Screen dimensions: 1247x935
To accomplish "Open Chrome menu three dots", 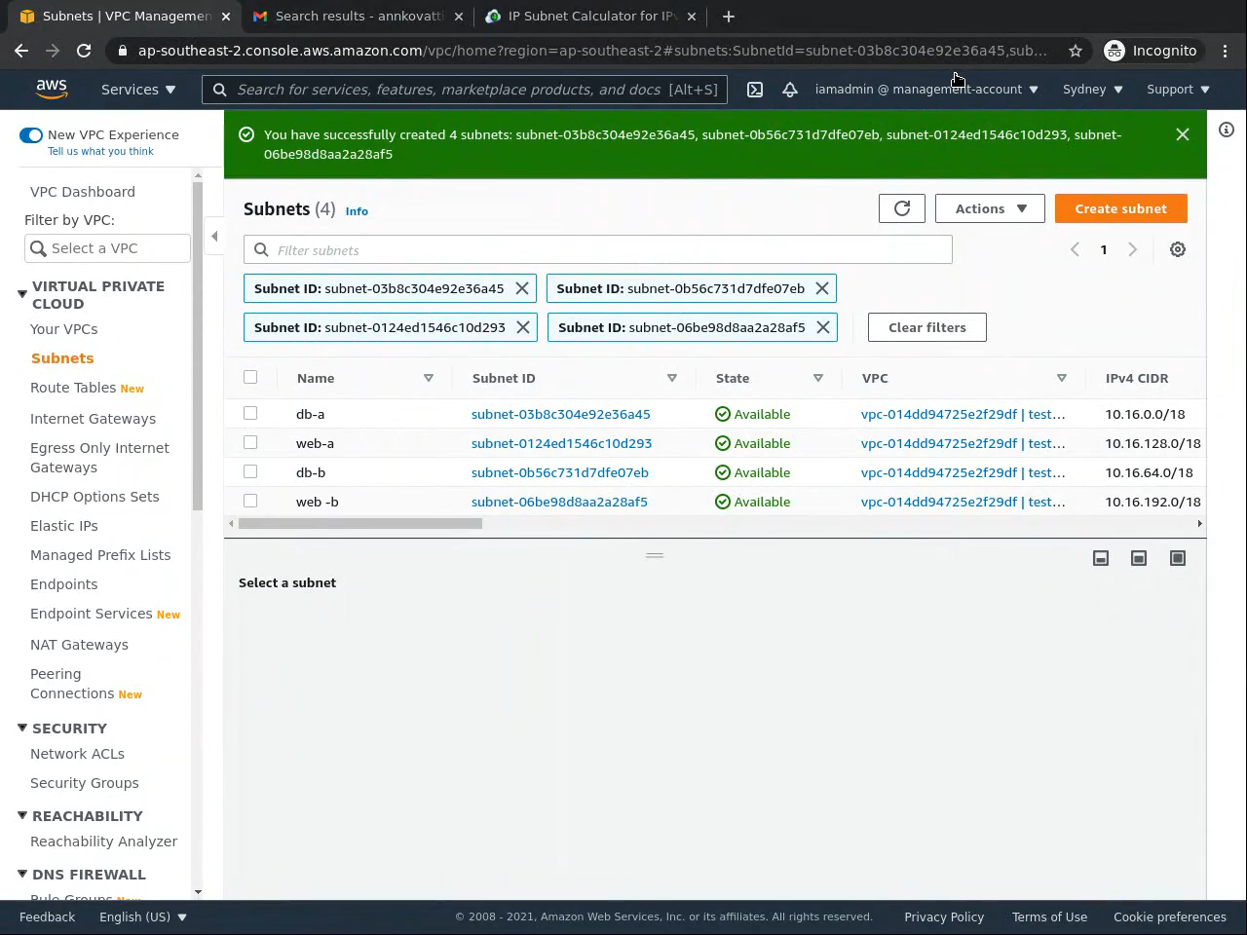I will point(1226,51).
